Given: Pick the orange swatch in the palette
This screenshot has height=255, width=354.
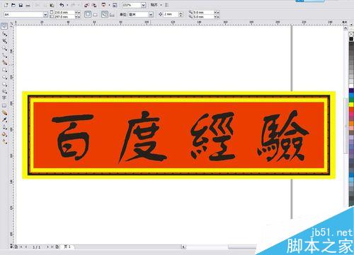Looking at the screenshot, I should (351, 123).
